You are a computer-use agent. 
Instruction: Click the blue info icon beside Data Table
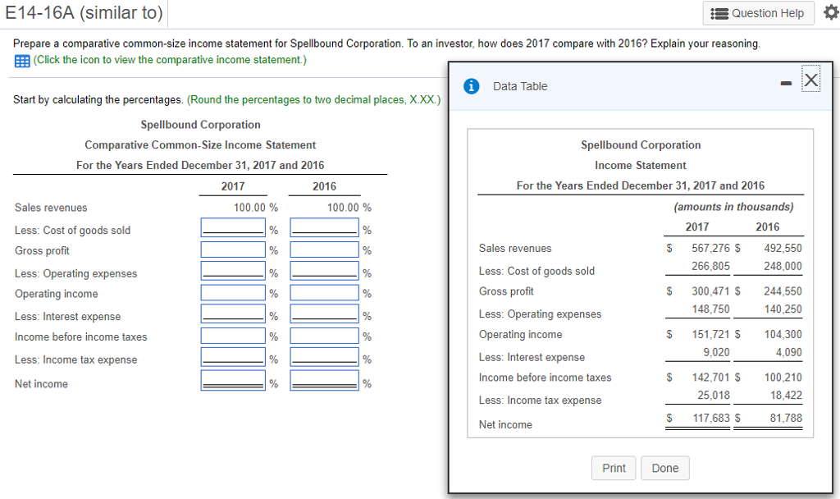click(x=472, y=86)
